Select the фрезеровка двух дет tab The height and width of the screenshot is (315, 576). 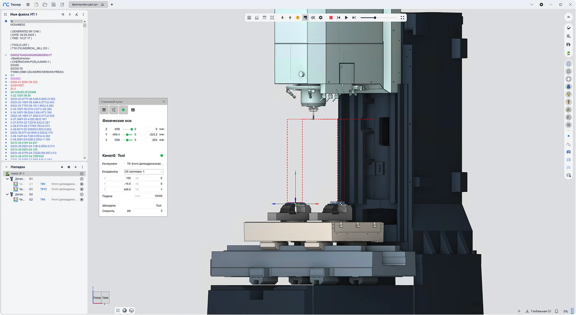tap(85, 5)
